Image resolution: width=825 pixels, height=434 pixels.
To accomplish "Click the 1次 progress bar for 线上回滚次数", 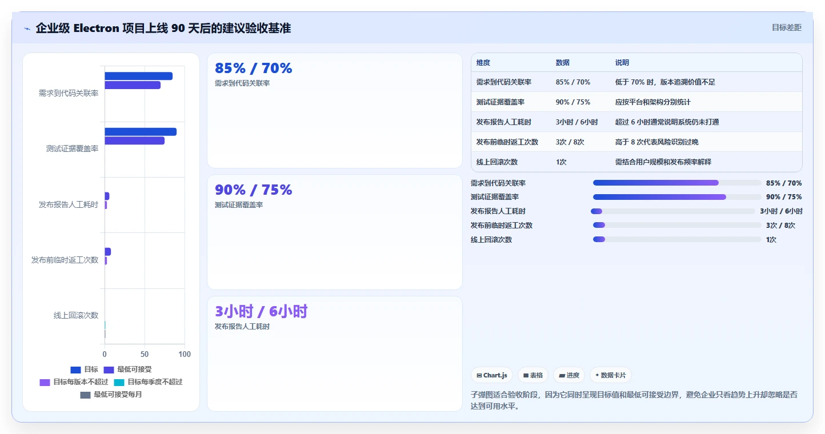I will tap(677, 239).
